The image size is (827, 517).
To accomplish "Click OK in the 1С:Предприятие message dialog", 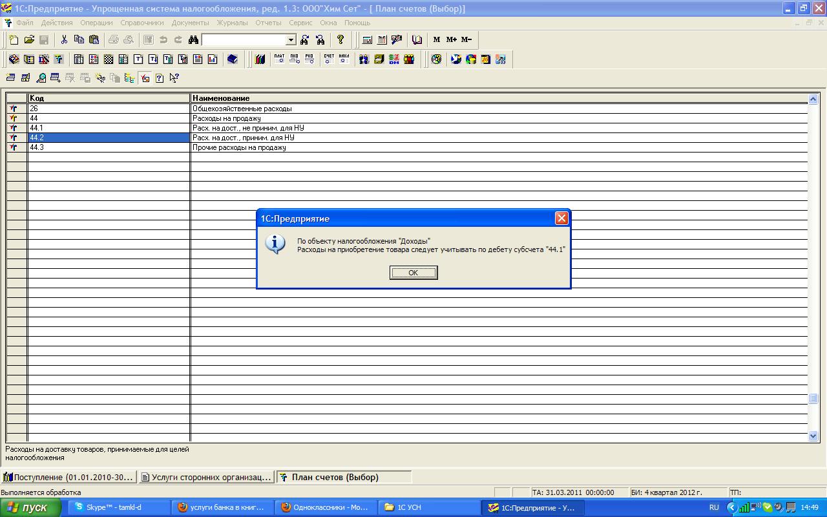I will pyautogui.click(x=413, y=273).
